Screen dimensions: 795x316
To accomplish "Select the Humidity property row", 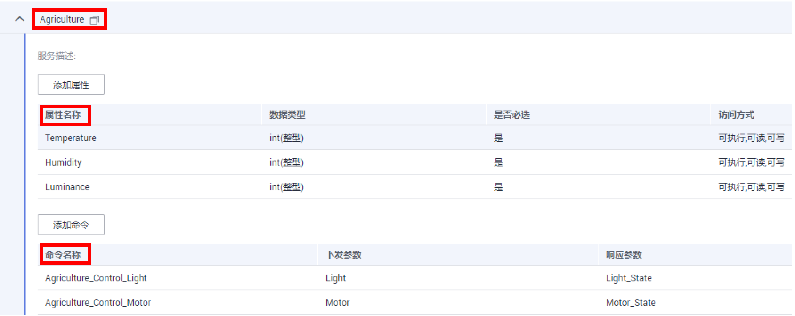I will tap(64, 162).
